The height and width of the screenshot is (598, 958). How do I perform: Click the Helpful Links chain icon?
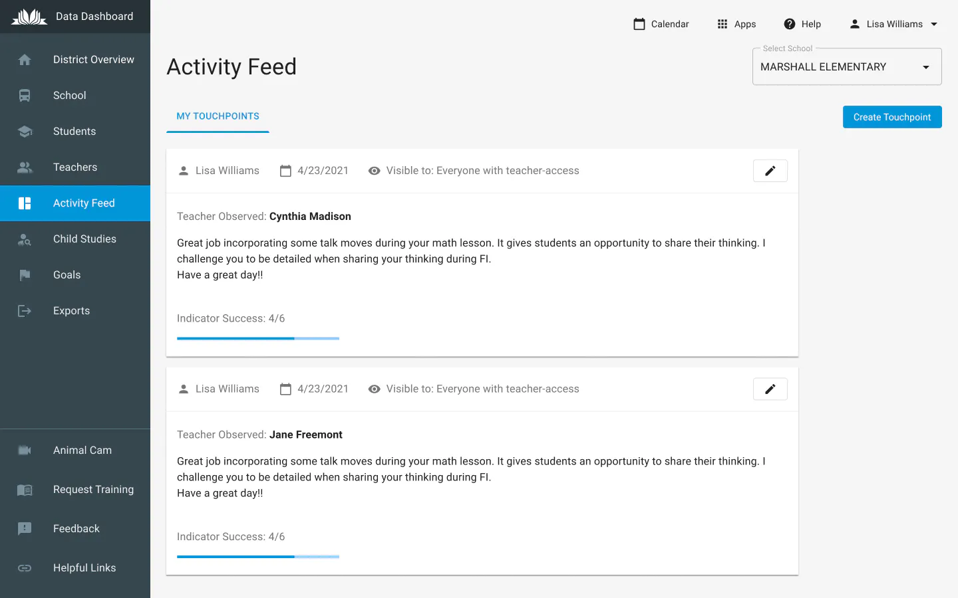point(25,568)
